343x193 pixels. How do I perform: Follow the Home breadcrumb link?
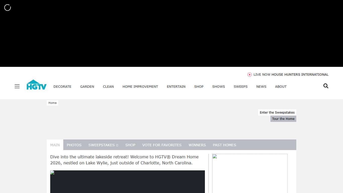pyautogui.click(x=52, y=103)
